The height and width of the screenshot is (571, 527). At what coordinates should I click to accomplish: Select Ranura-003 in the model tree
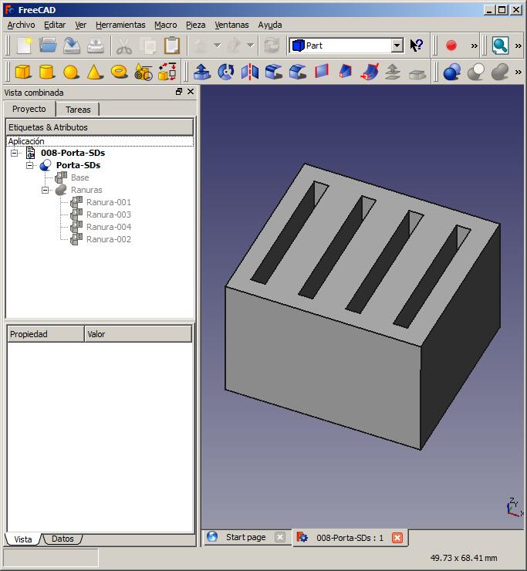(x=108, y=215)
